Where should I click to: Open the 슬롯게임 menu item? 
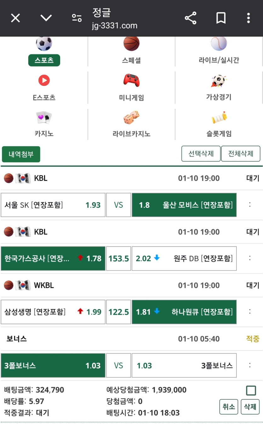pyautogui.click(x=219, y=124)
